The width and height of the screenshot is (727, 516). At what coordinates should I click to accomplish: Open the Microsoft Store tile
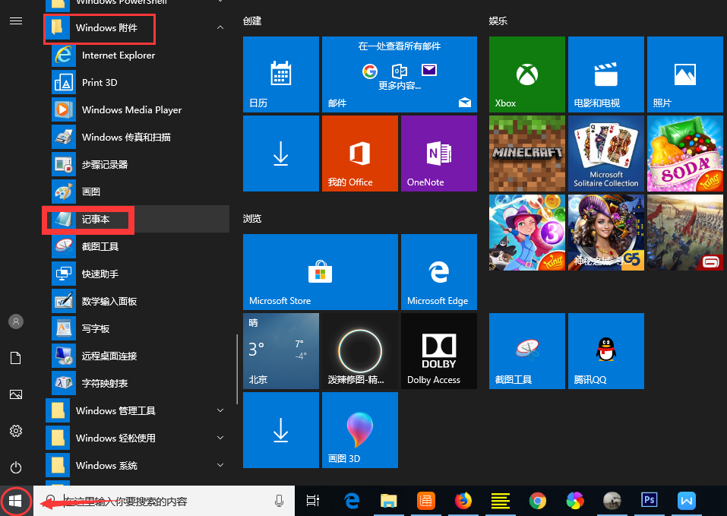pyautogui.click(x=320, y=271)
